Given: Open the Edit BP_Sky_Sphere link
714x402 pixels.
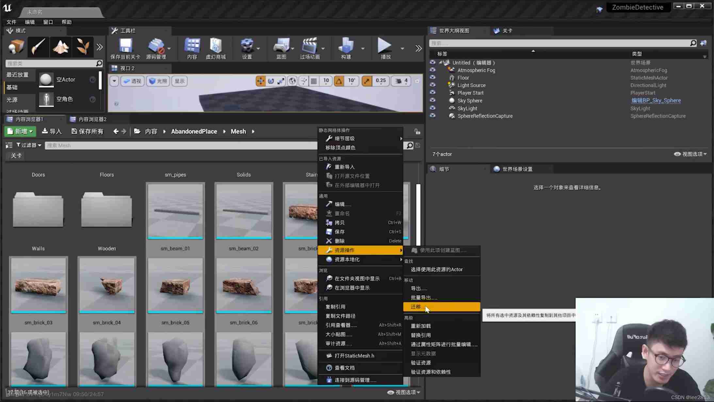Looking at the screenshot, I should click(656, 100).
